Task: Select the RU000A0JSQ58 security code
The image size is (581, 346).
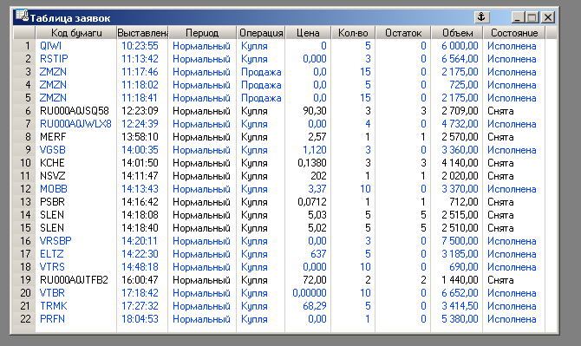Action: click(75, 111)
